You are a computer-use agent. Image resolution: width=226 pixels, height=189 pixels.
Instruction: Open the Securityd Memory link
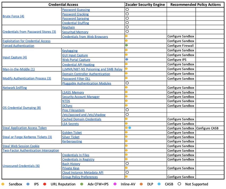pyautogui.click(x=75, y=32)
